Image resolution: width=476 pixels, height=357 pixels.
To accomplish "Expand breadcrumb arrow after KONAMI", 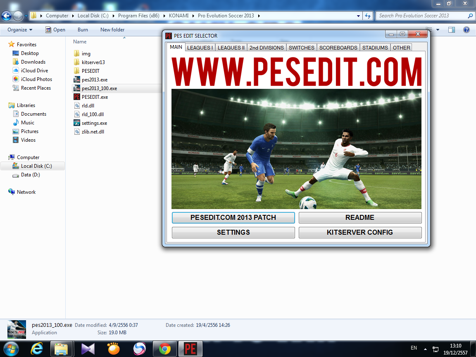I will coord(193,16).
